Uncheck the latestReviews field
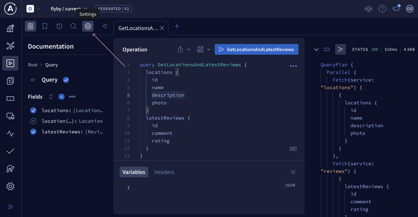418x217 pixels. click(33, 132)
